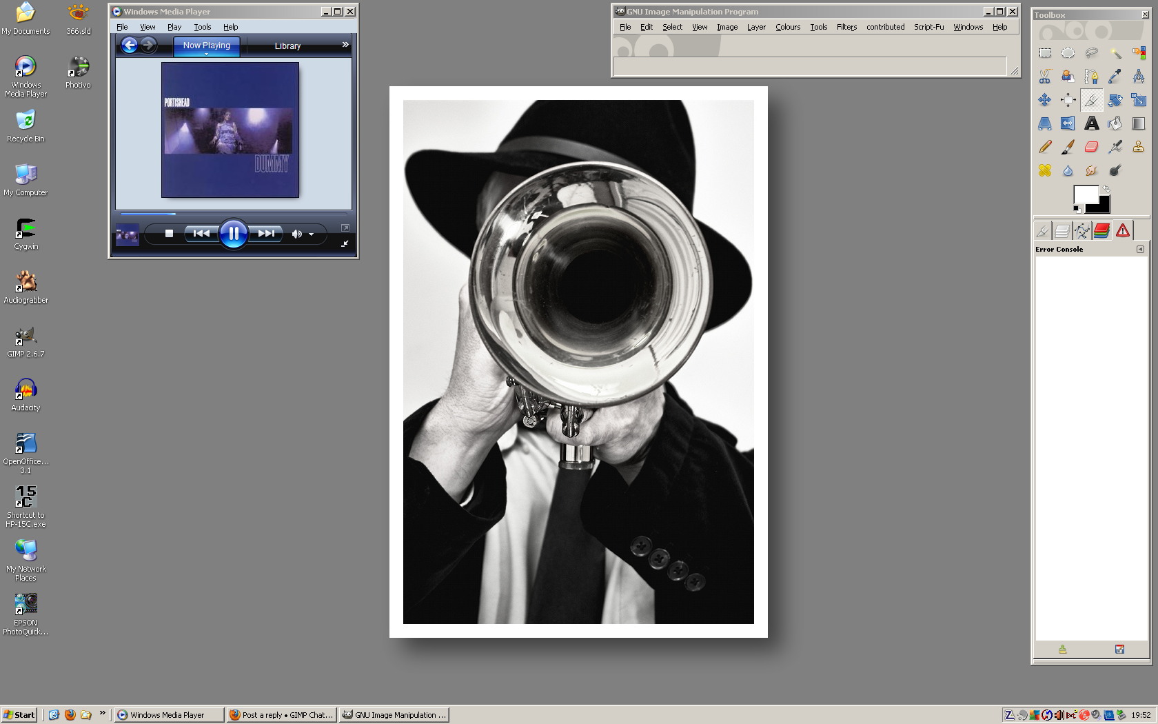The image size is (1158, 724).
Task: Open the Filters menu in GIMP
Action: [x=846, y=27]
